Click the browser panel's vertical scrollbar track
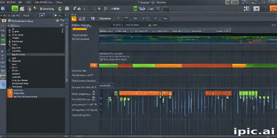The image size is (277, 138). click(x=67, y=53)
